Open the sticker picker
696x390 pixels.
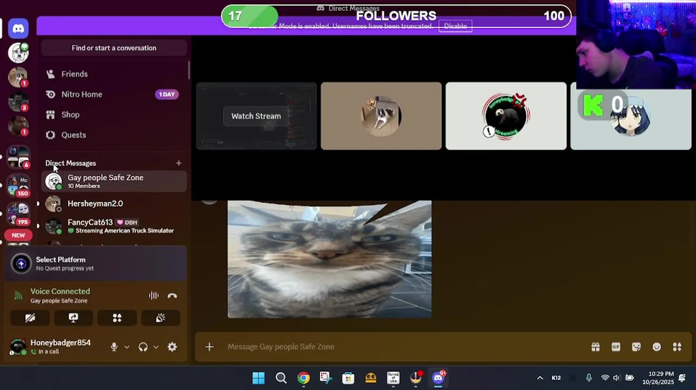(636, 347)
